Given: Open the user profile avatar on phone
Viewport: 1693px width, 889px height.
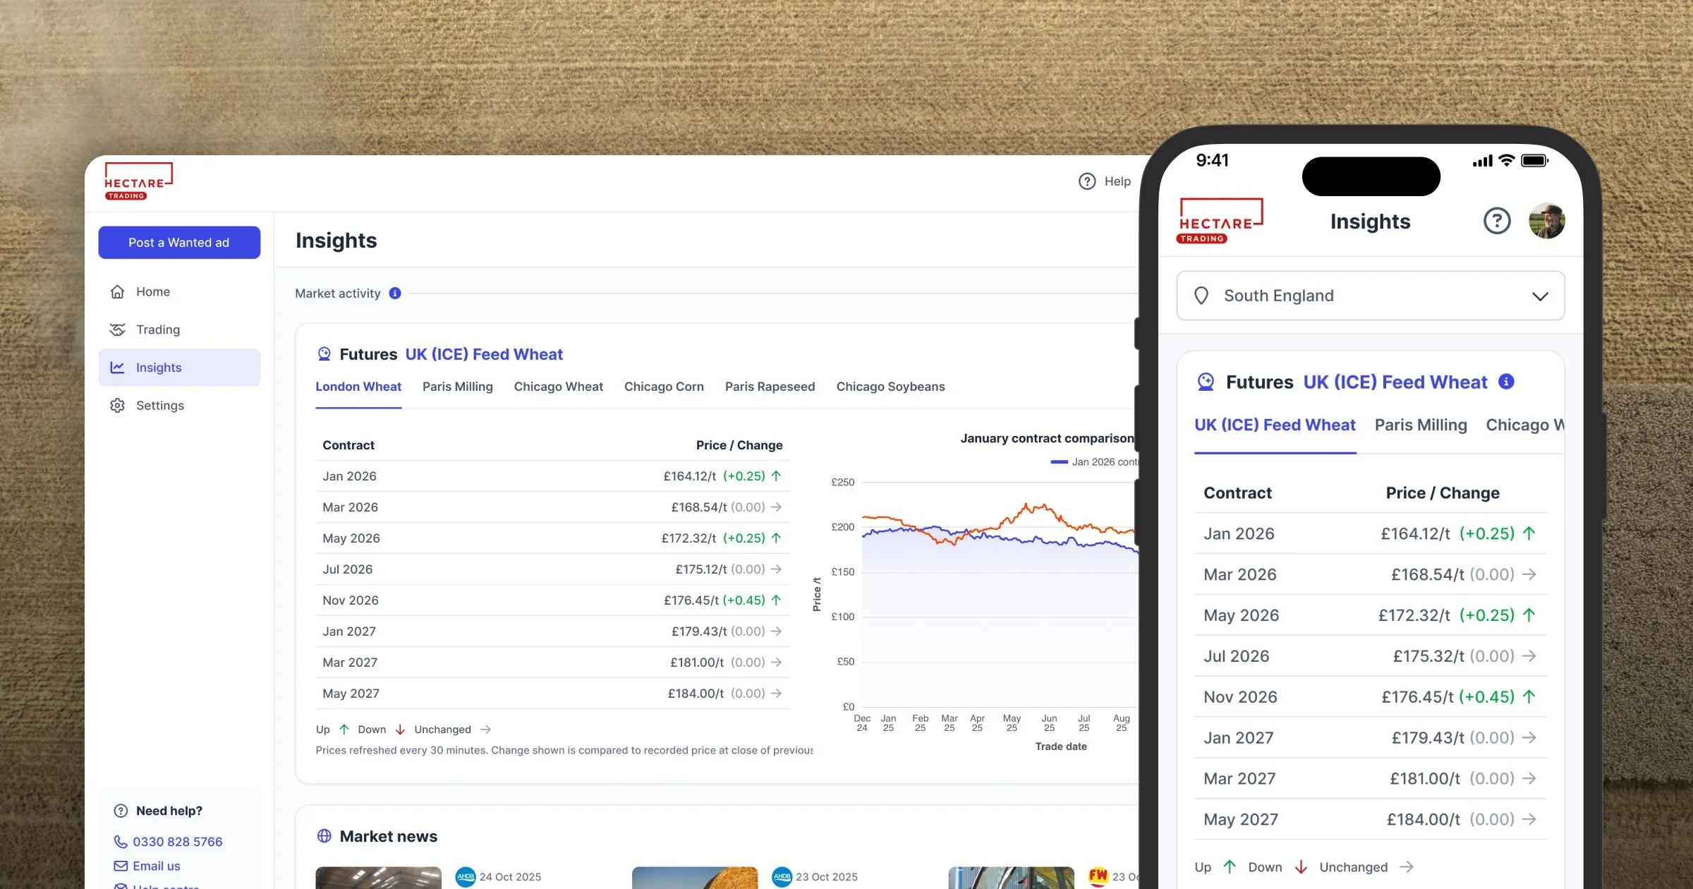Looking at the screenshot, I should click(x=1547, y=222).
